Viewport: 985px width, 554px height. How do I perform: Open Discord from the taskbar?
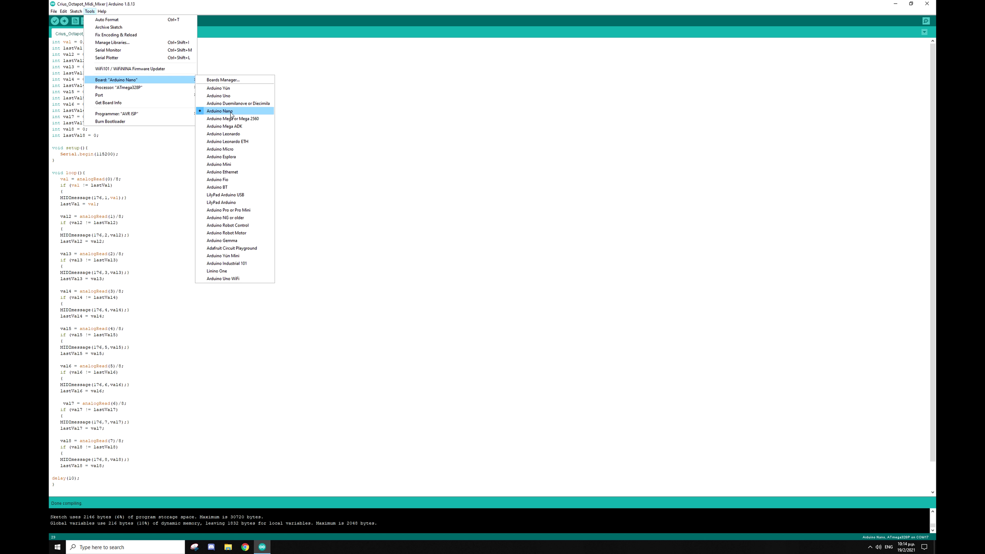click(211, 547)
